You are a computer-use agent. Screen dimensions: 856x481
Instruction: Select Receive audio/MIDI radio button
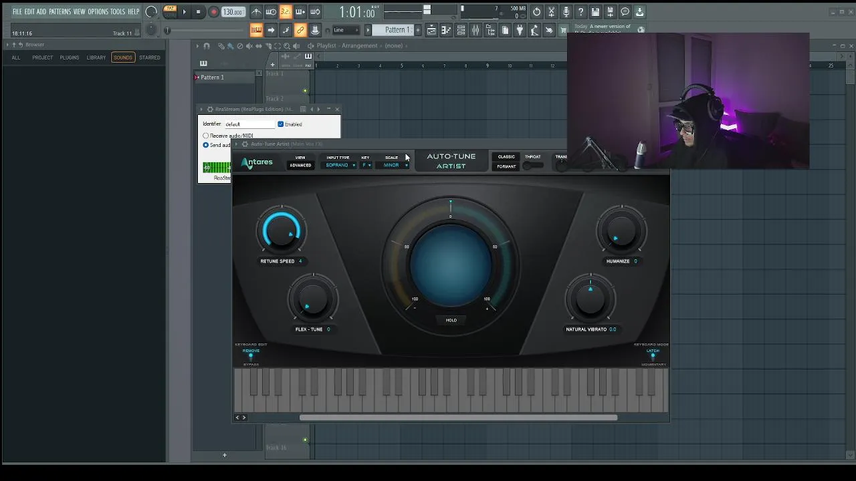point(206,136)
